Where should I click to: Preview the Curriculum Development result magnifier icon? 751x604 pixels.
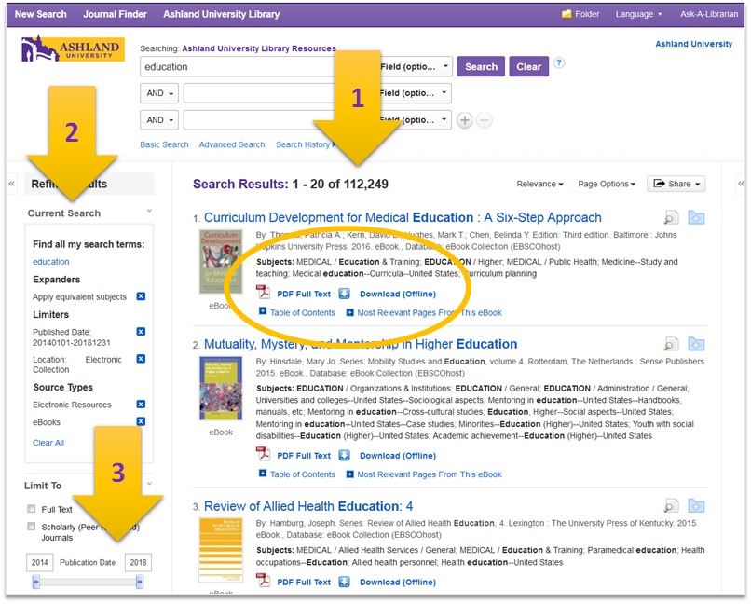click(671, 218)
